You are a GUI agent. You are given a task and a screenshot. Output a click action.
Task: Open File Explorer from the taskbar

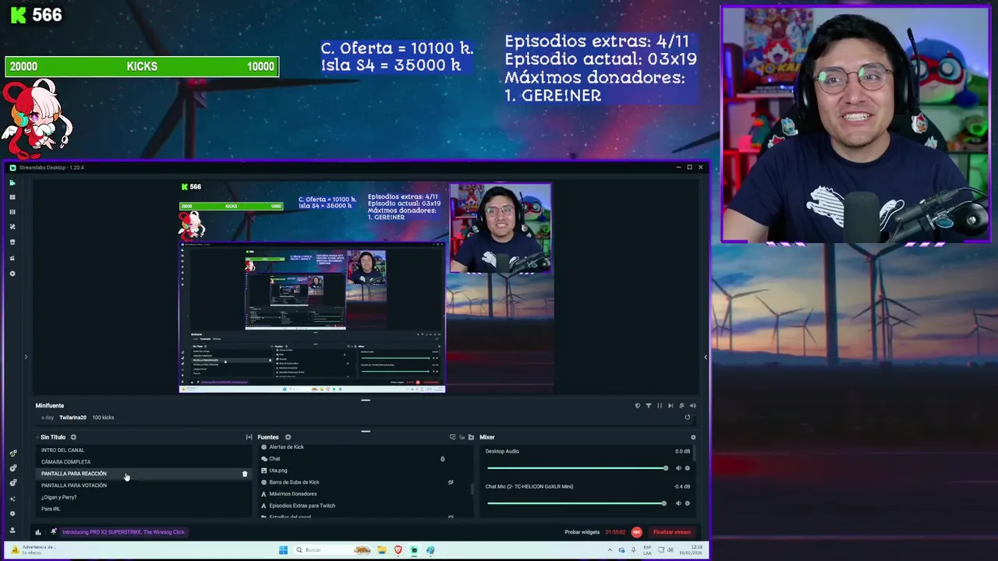click(382, 550)
